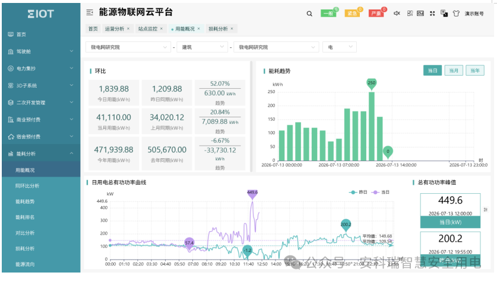497x282 pixels.
Task: Click the 200.2 marker on power curve
Action: (x=346, y=225)
